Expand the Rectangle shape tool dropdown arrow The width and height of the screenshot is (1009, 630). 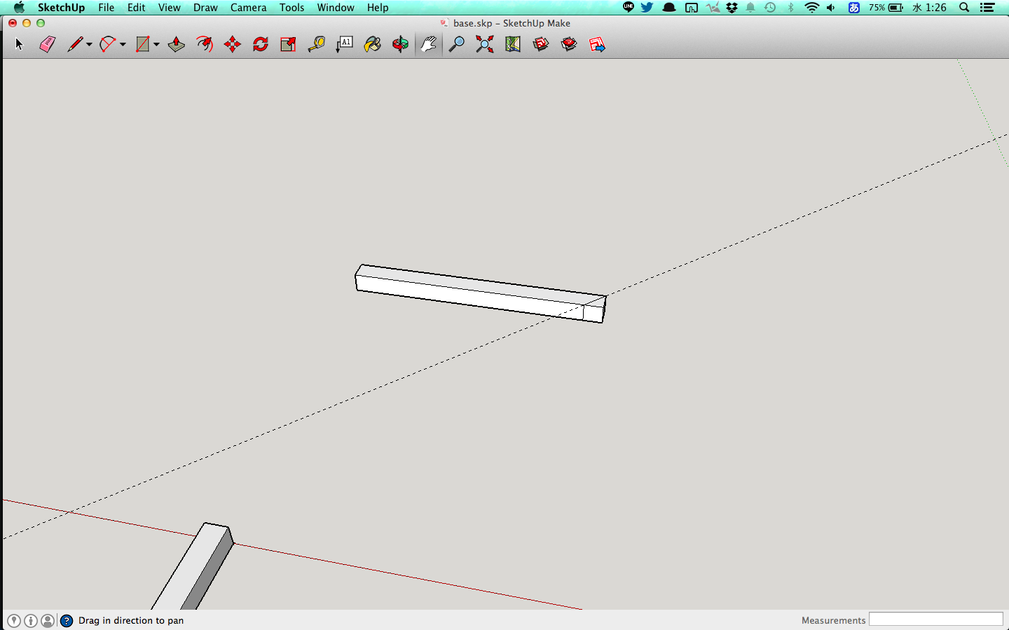pyautogui.click(x=156, y=45)
